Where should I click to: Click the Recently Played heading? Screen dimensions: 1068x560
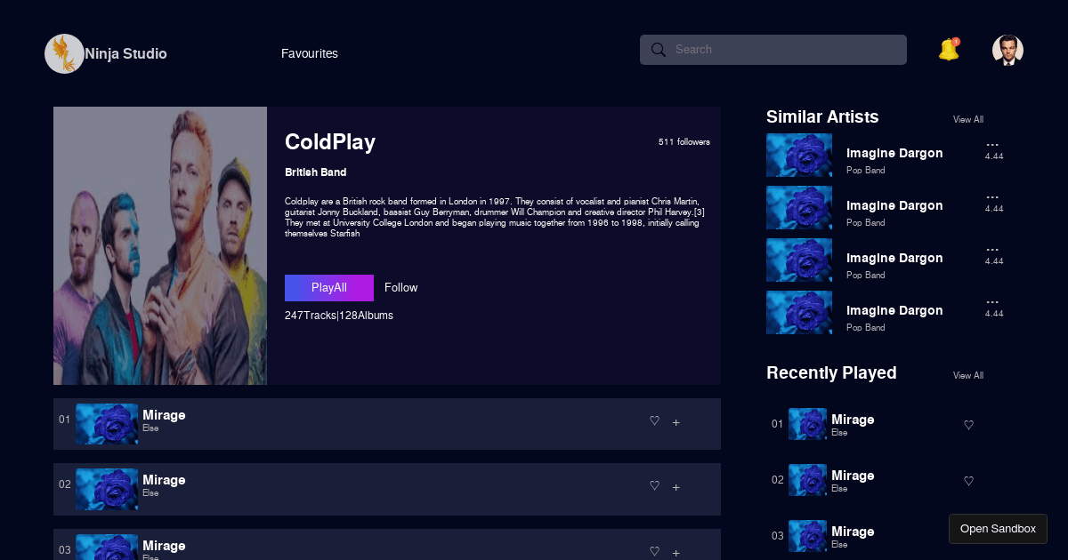point(831,373)
